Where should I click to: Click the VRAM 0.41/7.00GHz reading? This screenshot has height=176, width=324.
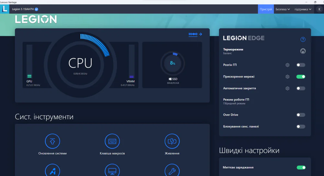[127, 85]
